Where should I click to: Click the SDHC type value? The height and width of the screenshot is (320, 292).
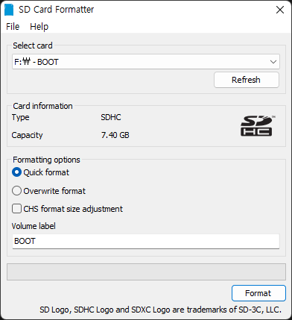click(111, 117)
